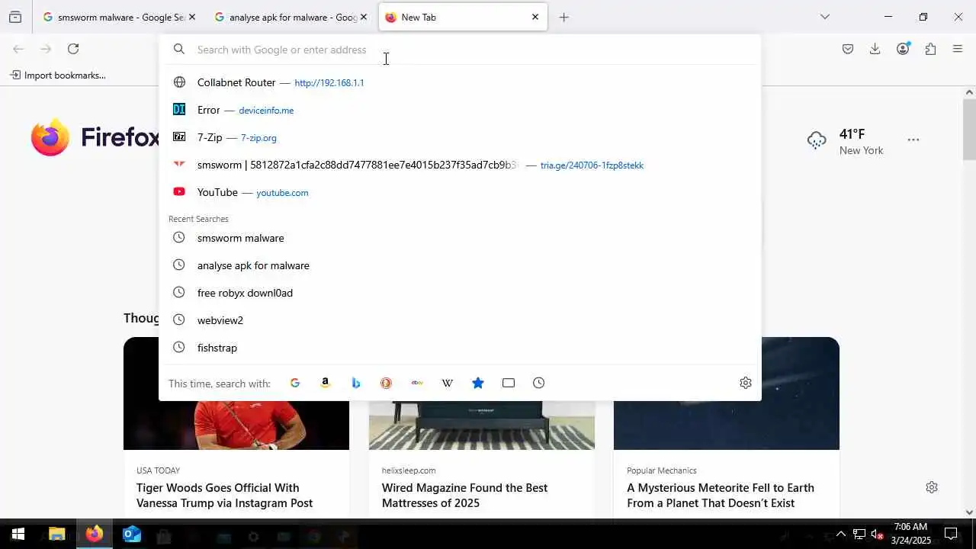The height and width of the screenshot is (549, 976).
Task: Open a new tab with plus button
Action: tap(564, 17)
